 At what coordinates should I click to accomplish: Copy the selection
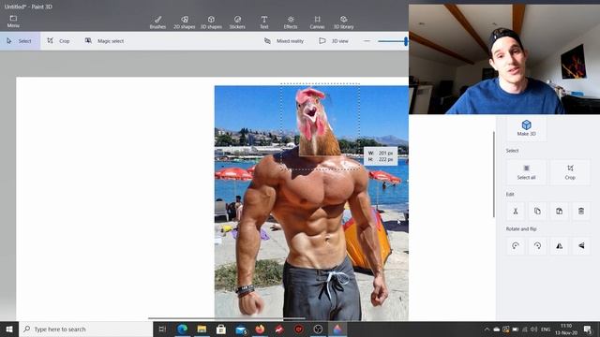(537, 211)
